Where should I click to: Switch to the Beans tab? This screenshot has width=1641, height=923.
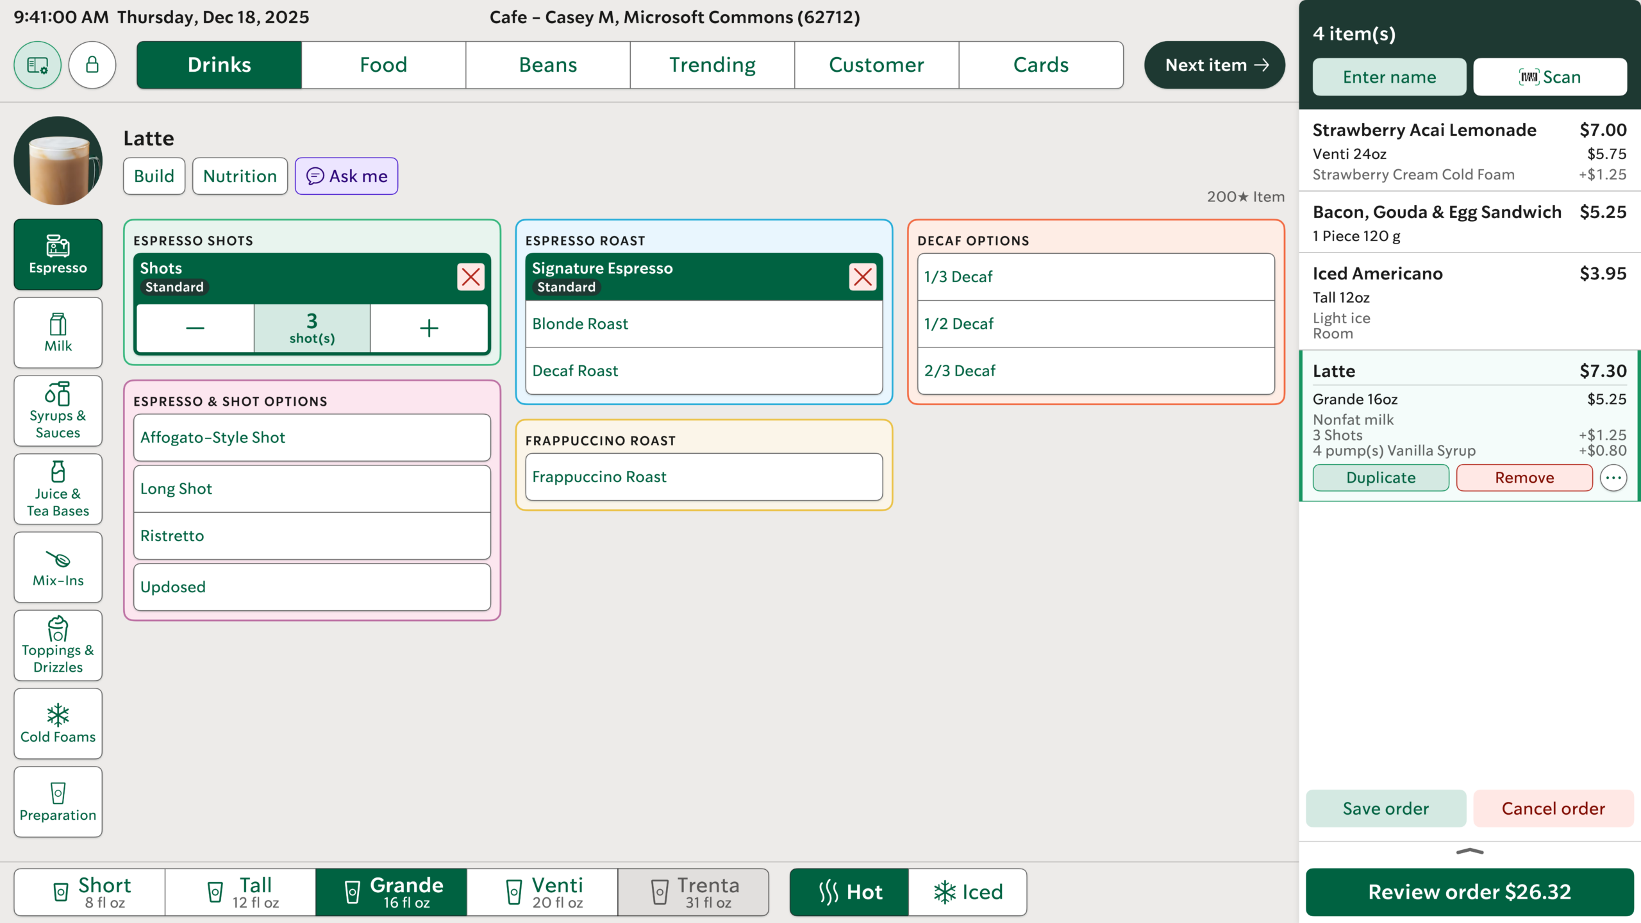[x=548, y=65]
